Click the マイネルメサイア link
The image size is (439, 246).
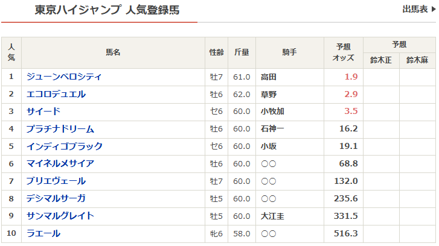(x=60, y=163)
